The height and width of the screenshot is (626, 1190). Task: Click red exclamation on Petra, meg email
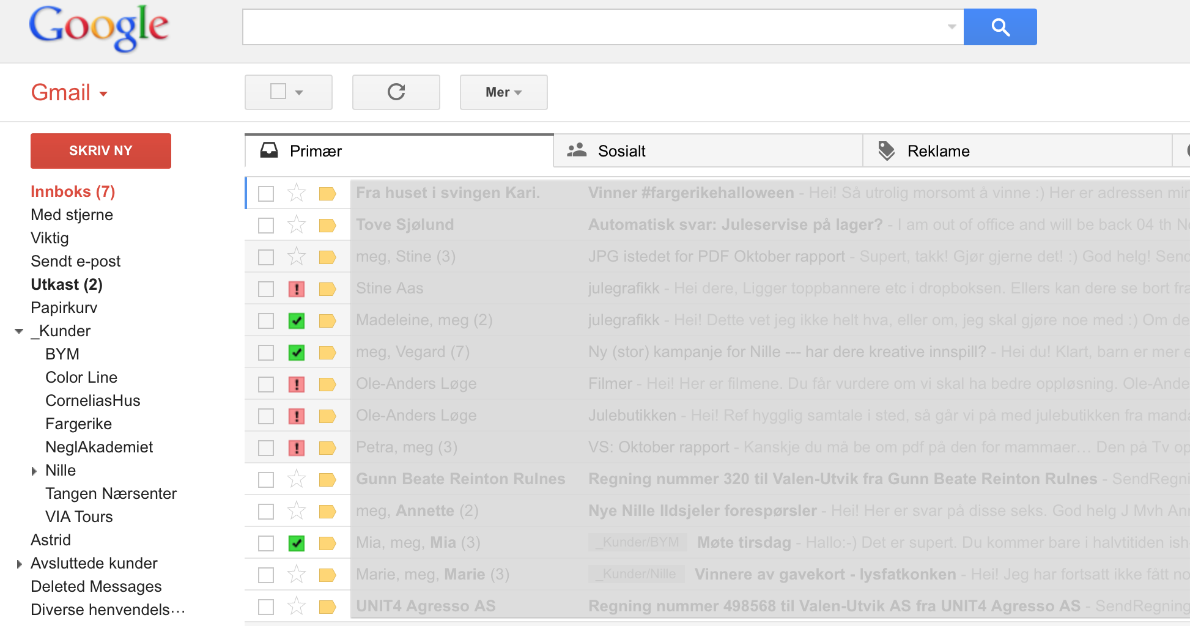tap(297, 448)
